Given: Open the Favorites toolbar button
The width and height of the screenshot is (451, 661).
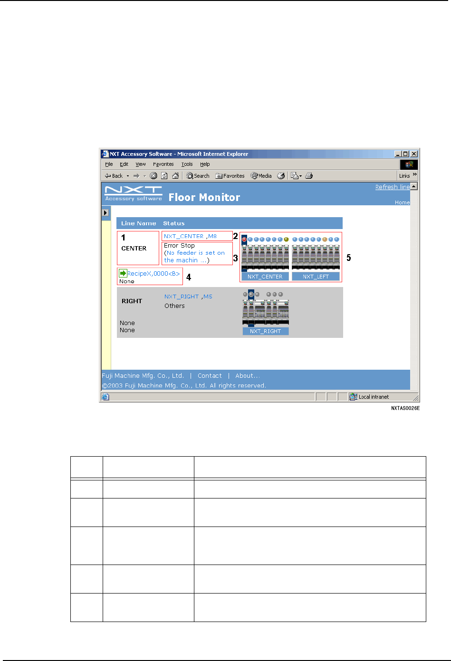Looking at the screenshot, I should click(230, 176).
